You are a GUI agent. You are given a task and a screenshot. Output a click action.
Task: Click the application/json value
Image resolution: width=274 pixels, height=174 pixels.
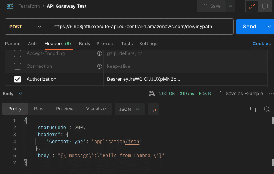click(116, 141)
